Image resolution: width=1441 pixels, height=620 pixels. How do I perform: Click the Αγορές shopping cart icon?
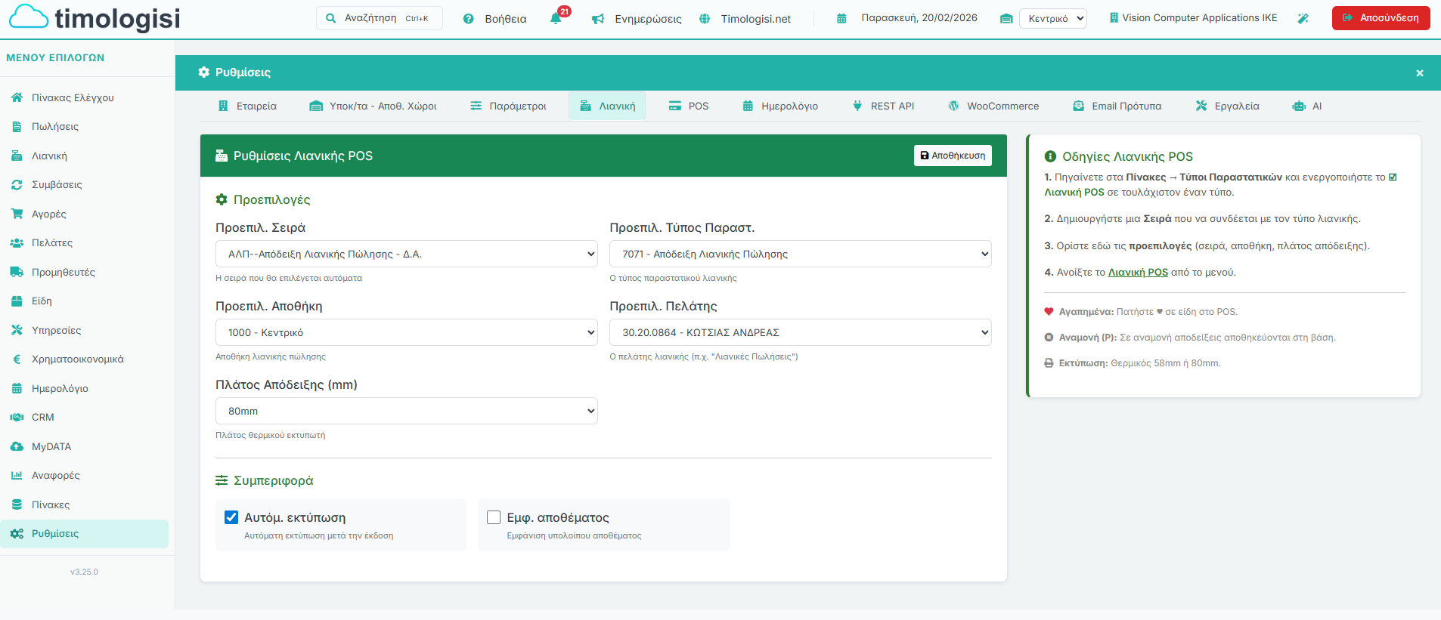coord(17,214)
